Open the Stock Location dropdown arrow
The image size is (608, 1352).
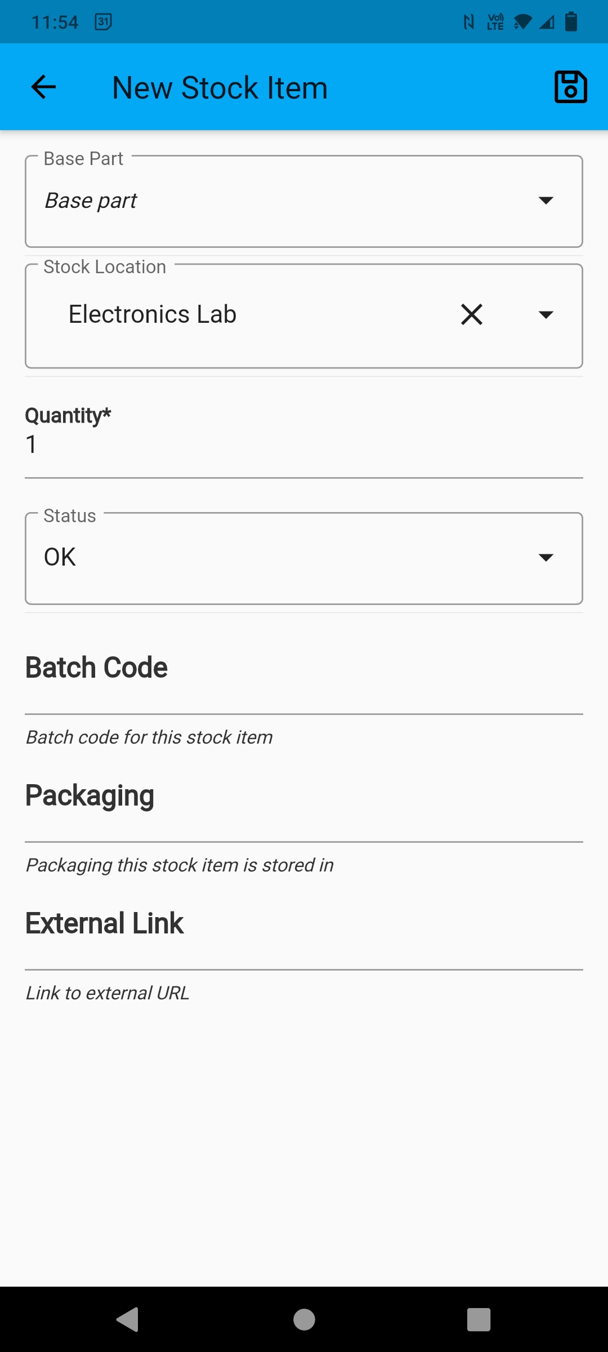(546, 314)
